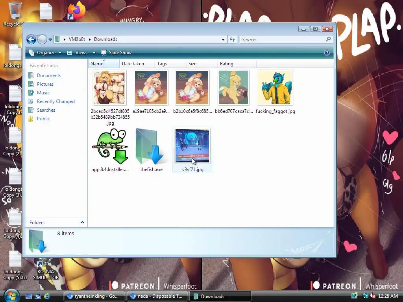The image size is (403, 302).
Task: Select the unnamed text file beside Recycle Bin
Action: [x=46, y=11]
